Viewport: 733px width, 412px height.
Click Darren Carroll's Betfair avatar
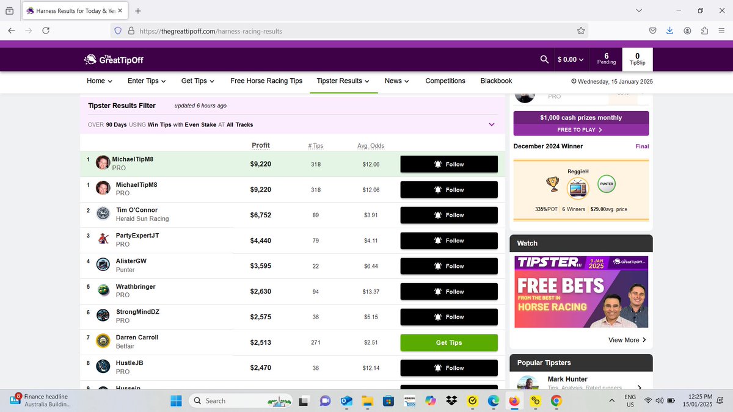103,341
